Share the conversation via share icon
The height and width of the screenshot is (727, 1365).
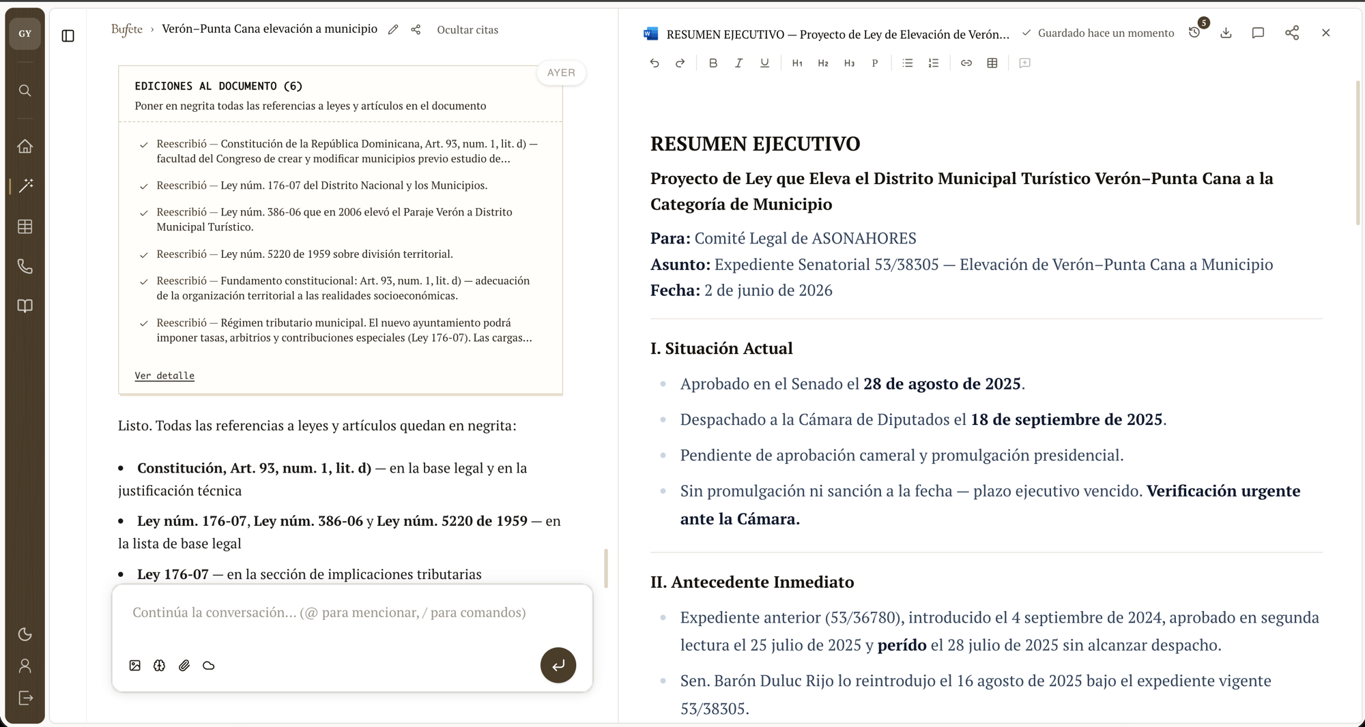[416, 29]
